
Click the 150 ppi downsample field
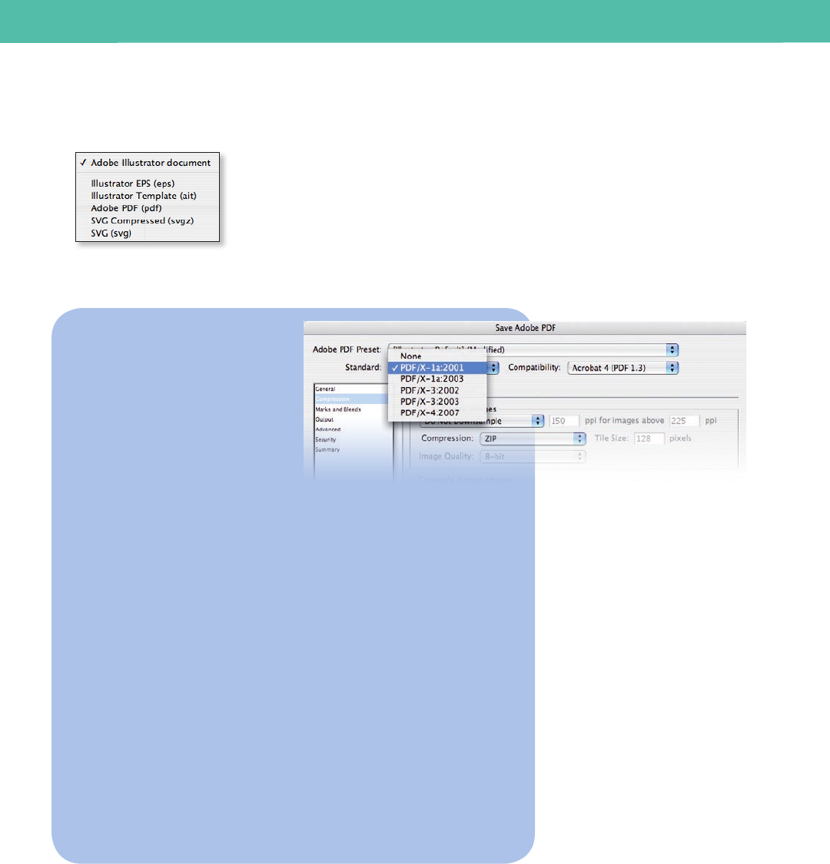coord(563,421)
